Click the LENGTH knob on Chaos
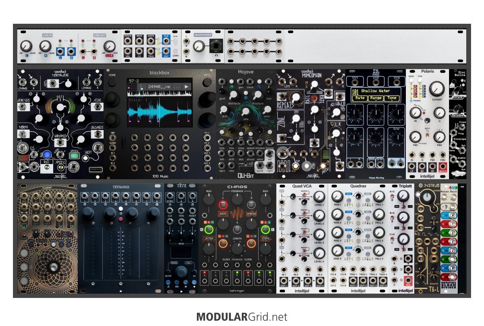The width and height of the screenshot is (484, 326). (237, 249)
